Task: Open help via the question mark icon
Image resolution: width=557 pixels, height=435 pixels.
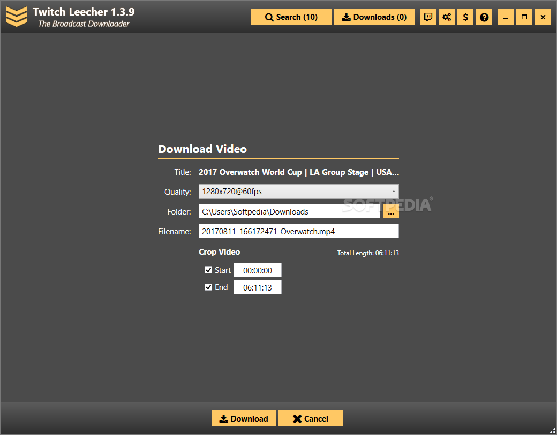Action: pos(484,17)
